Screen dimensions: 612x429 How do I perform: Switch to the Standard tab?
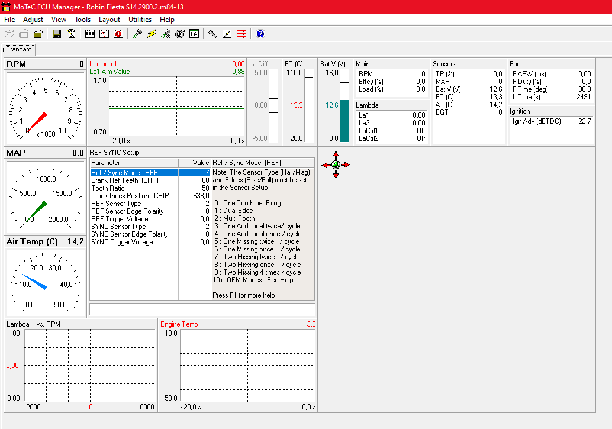(19, 49)
